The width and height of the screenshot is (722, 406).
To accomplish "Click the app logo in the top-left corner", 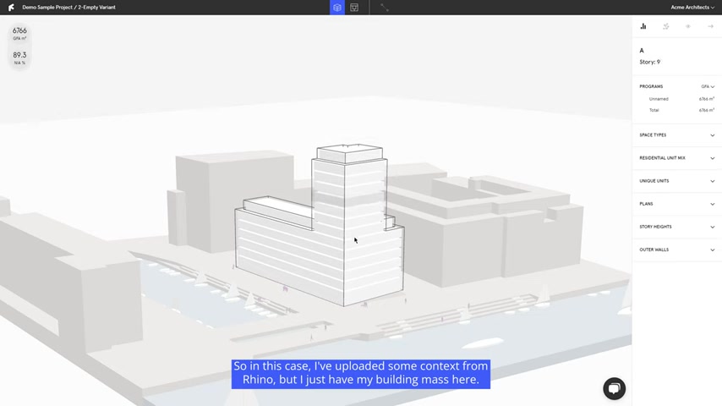I will (x=11, y=8).
